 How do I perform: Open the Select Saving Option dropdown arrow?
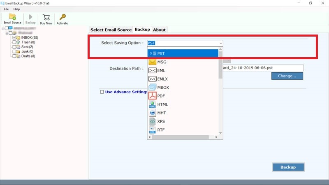point(220,43)
